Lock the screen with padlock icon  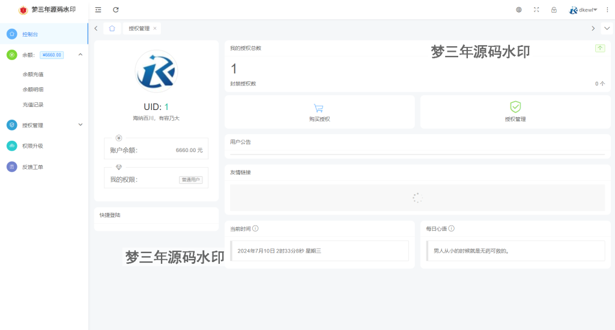point(554,10)
